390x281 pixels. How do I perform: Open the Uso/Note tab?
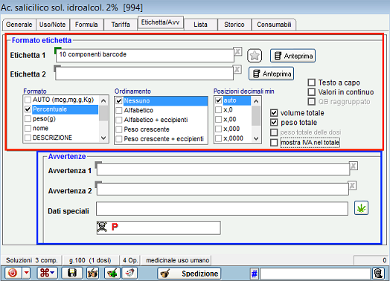(x=53, y=25)
